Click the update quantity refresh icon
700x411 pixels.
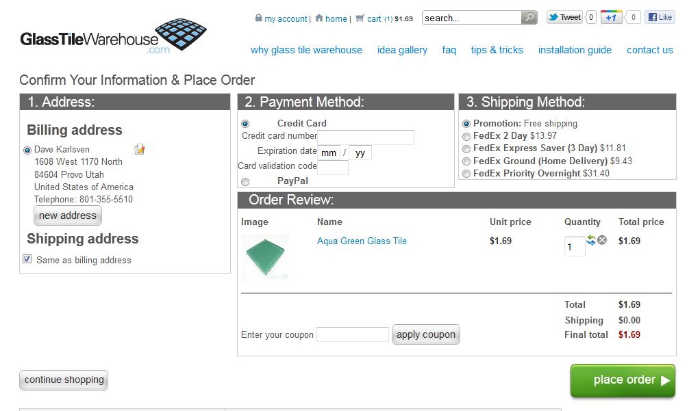[x=591, y=240]
